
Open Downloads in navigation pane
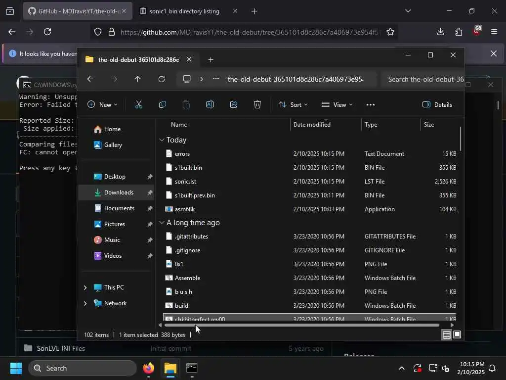click(x=116, y=192)
